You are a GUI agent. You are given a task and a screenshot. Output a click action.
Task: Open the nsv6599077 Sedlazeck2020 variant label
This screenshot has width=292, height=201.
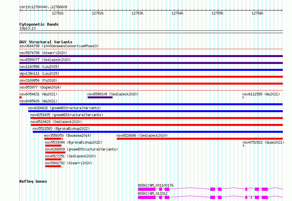tap(45, 60)
